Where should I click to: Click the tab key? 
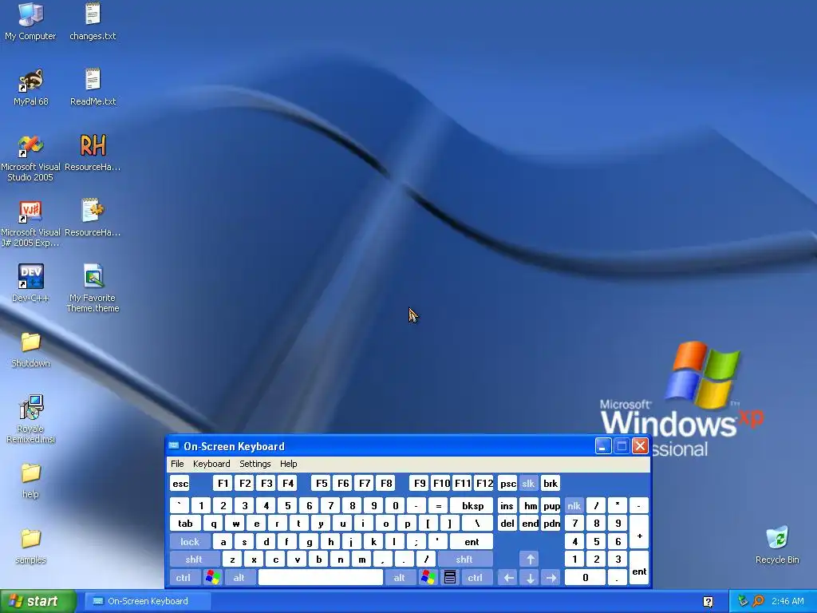(185, 524)
